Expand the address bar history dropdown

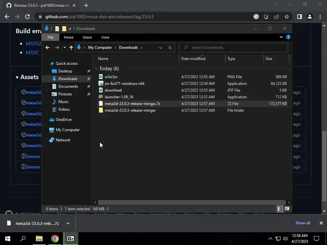coord(161,48)
